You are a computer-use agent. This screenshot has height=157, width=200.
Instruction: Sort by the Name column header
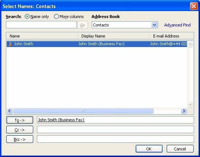coord(42,36)
